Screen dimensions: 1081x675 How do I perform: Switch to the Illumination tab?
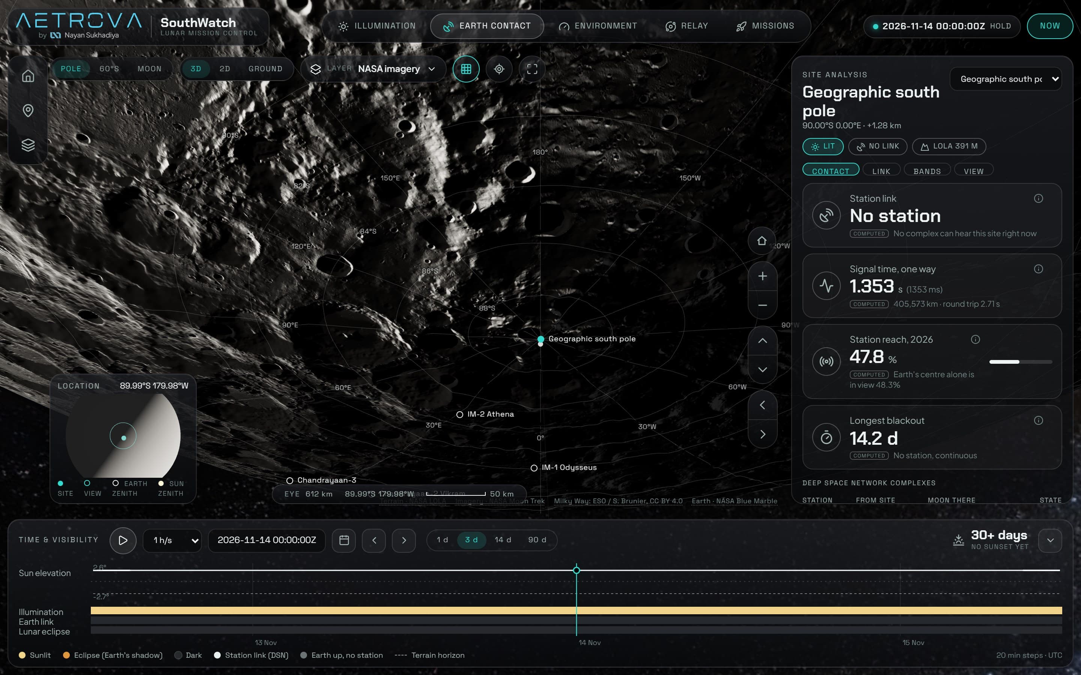(x=376, y=26)
